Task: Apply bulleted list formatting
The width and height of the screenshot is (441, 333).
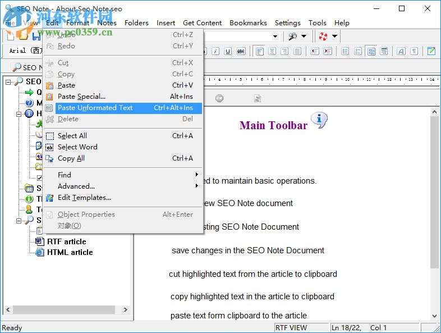Action: pos(345,51)
